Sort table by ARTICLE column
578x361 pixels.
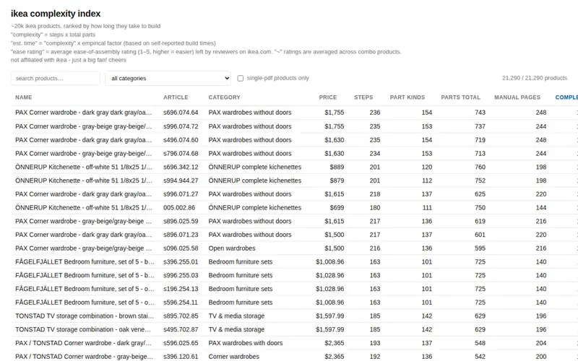click(x=176, y=97)
